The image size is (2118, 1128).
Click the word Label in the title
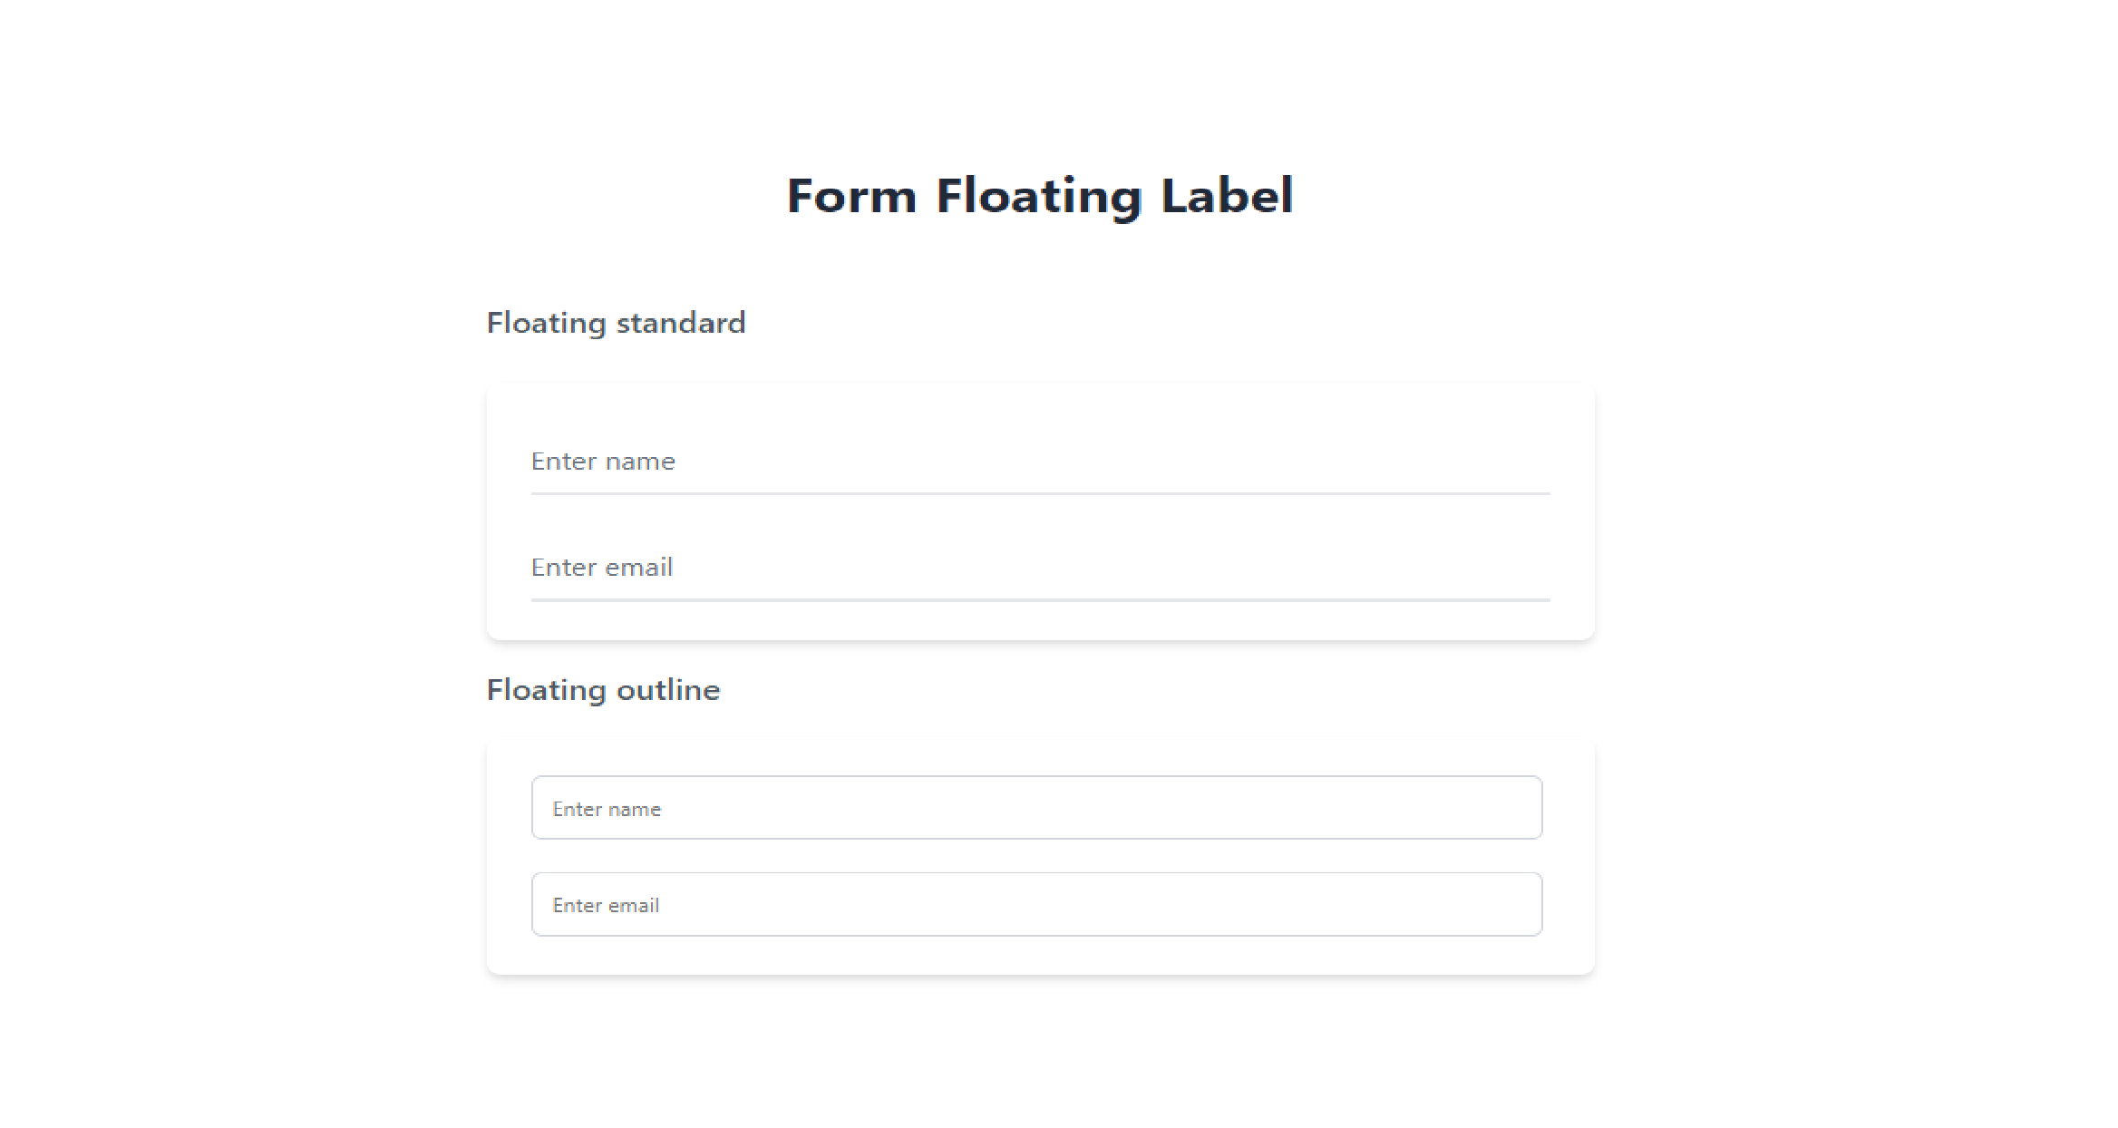[x=1227, y=196]
